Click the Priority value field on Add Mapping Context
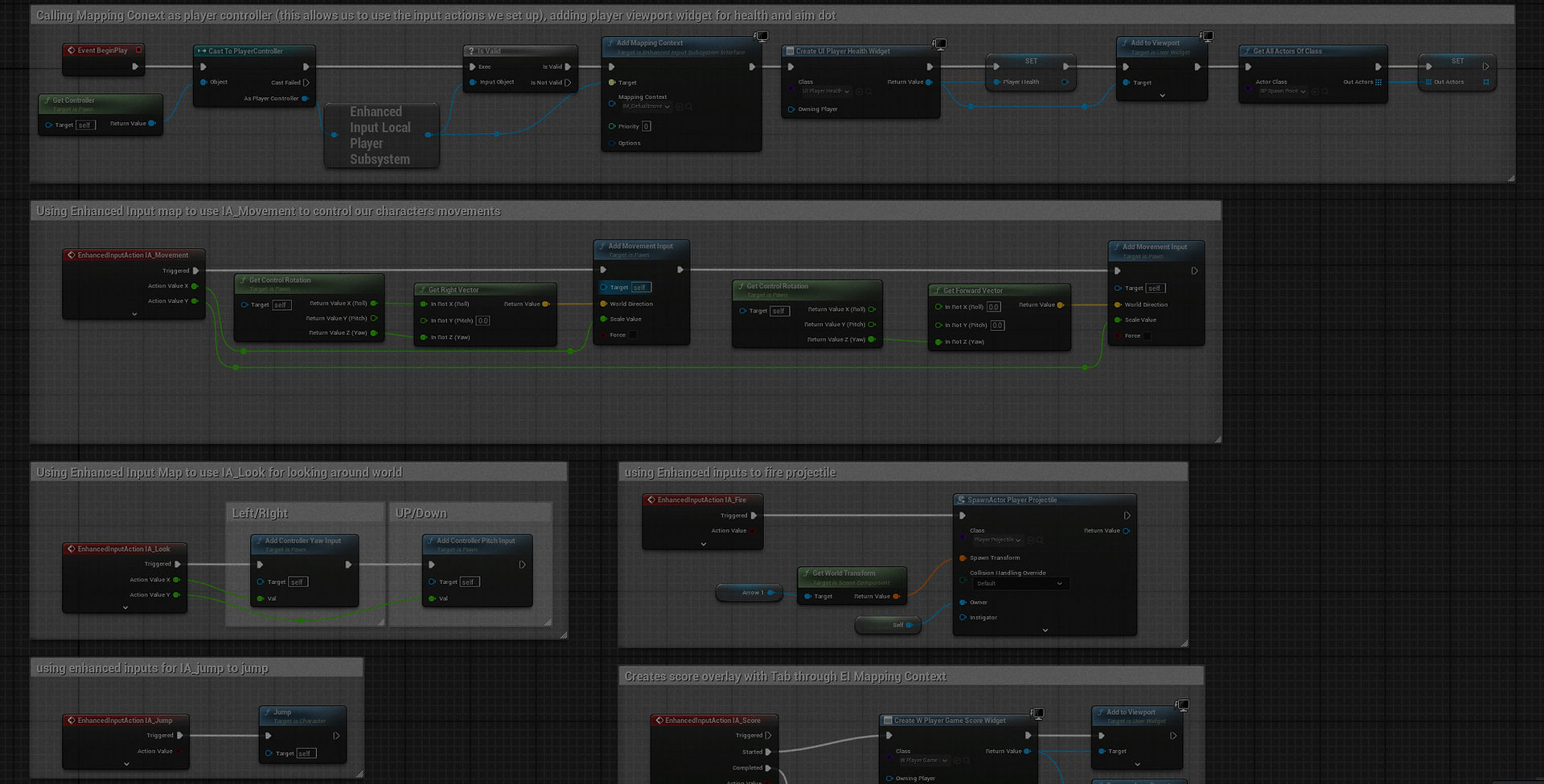Image resolution: width=1544 pixels, height=784 pixels. click(647, 126)
